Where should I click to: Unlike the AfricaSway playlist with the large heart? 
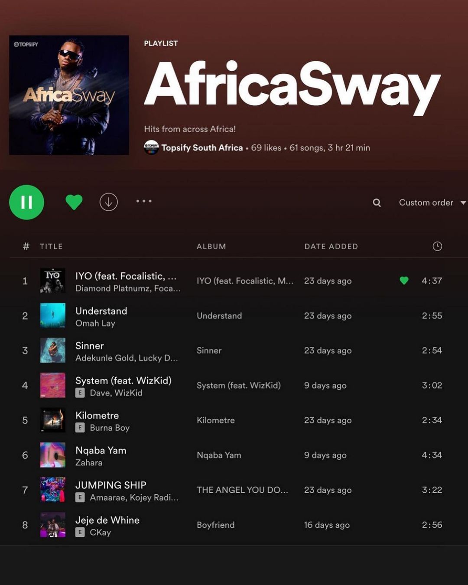click(74, 202)
